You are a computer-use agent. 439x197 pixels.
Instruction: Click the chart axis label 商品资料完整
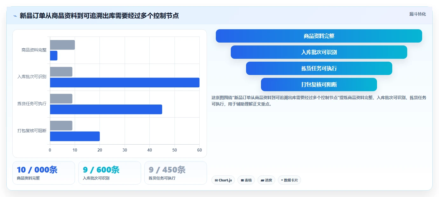click(x=34, y=50)
